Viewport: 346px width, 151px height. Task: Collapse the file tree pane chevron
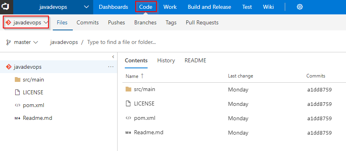(x=113, y=57)
